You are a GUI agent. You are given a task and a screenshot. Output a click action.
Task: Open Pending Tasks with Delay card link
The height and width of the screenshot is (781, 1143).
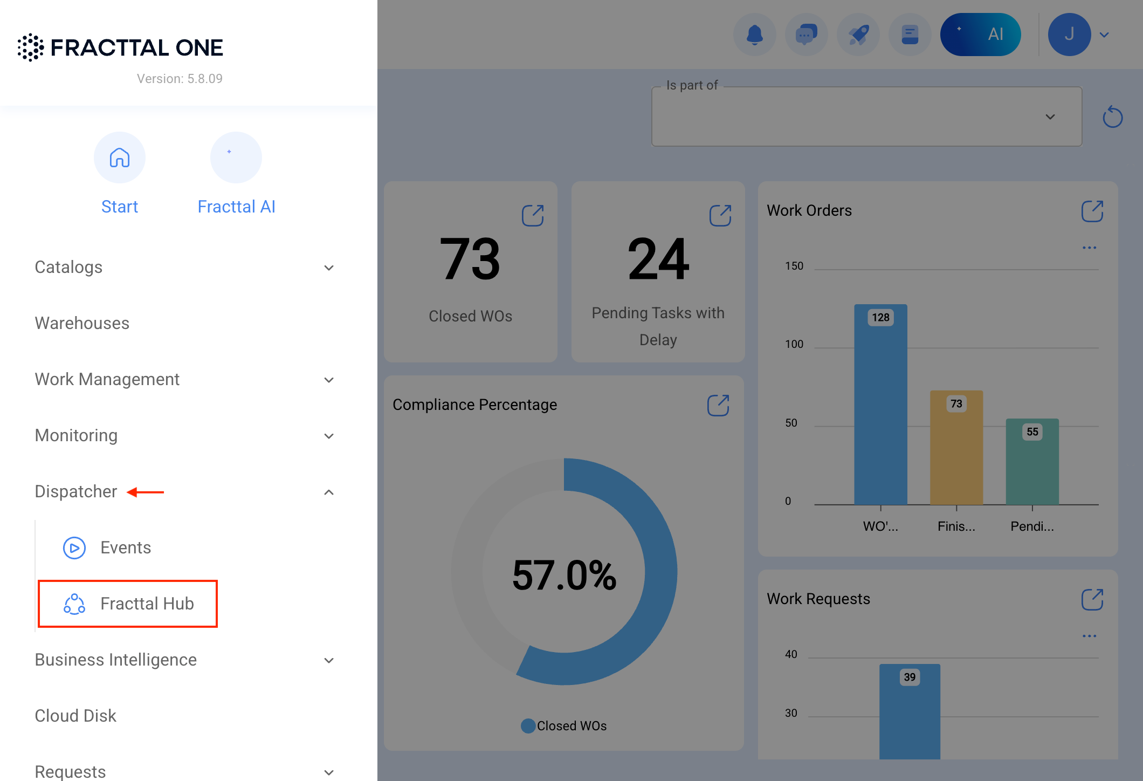coord(720,216)
